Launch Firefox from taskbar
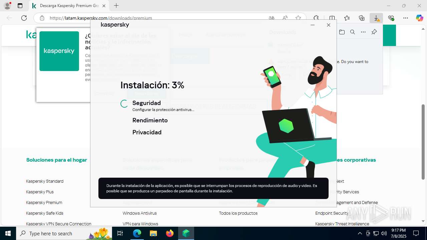 170,233
